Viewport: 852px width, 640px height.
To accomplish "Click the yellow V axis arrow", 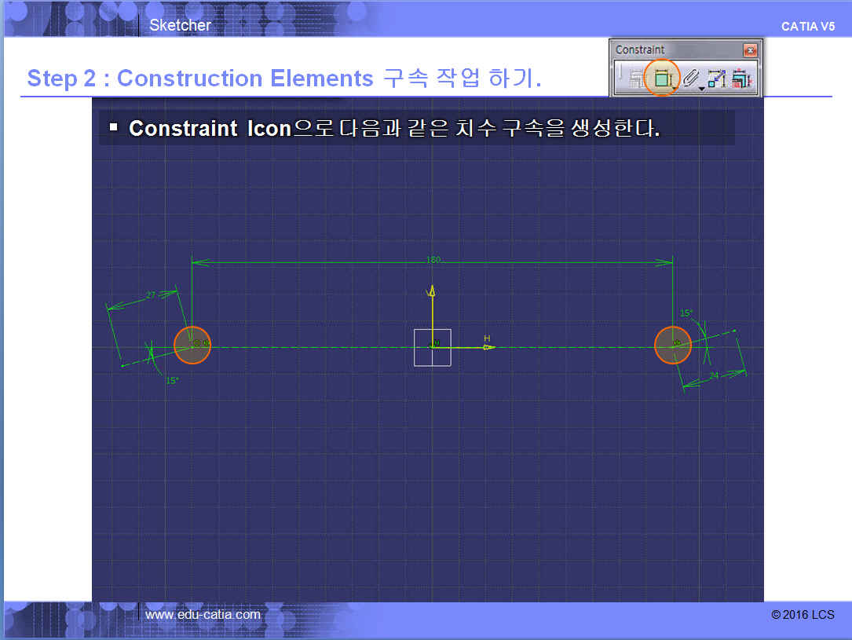I will pos(430,292).
